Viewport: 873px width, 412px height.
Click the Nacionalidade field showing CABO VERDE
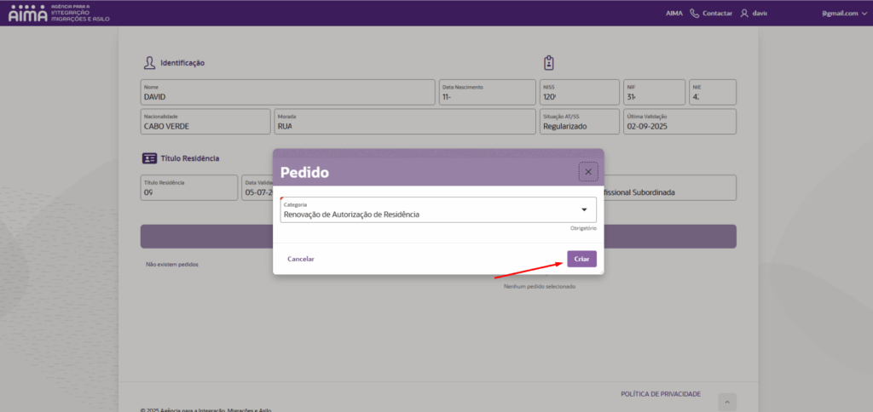(x=205, y=122)
